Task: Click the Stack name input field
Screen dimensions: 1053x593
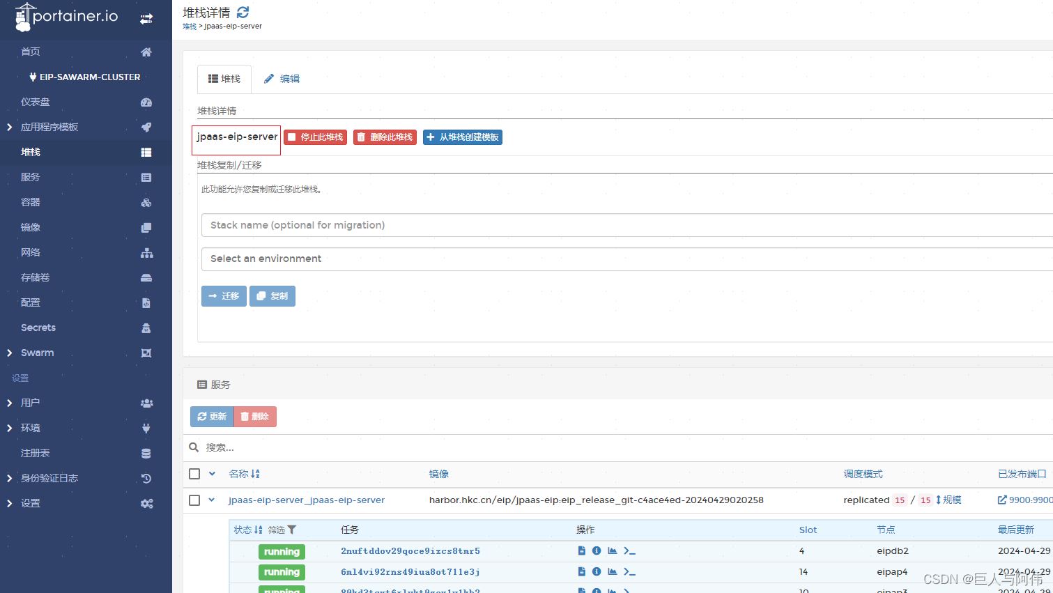Action: (x=627, y=225)
